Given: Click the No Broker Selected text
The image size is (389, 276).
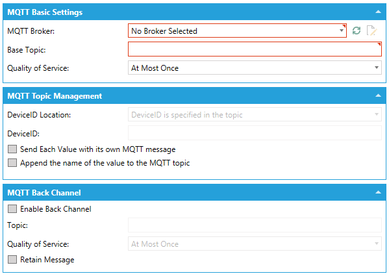Looking at the screenshot, I should 164,31.
